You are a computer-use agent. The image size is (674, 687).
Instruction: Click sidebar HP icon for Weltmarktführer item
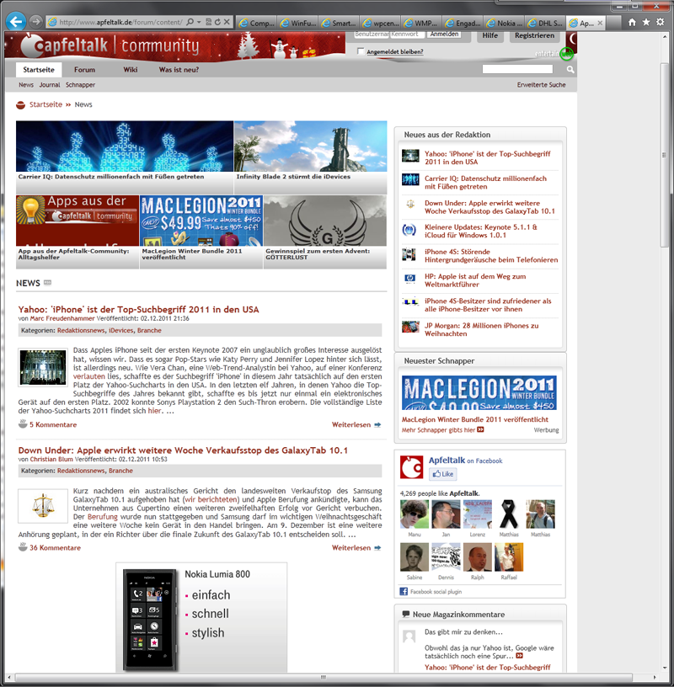pyautogui.click(x=409, y=280)
